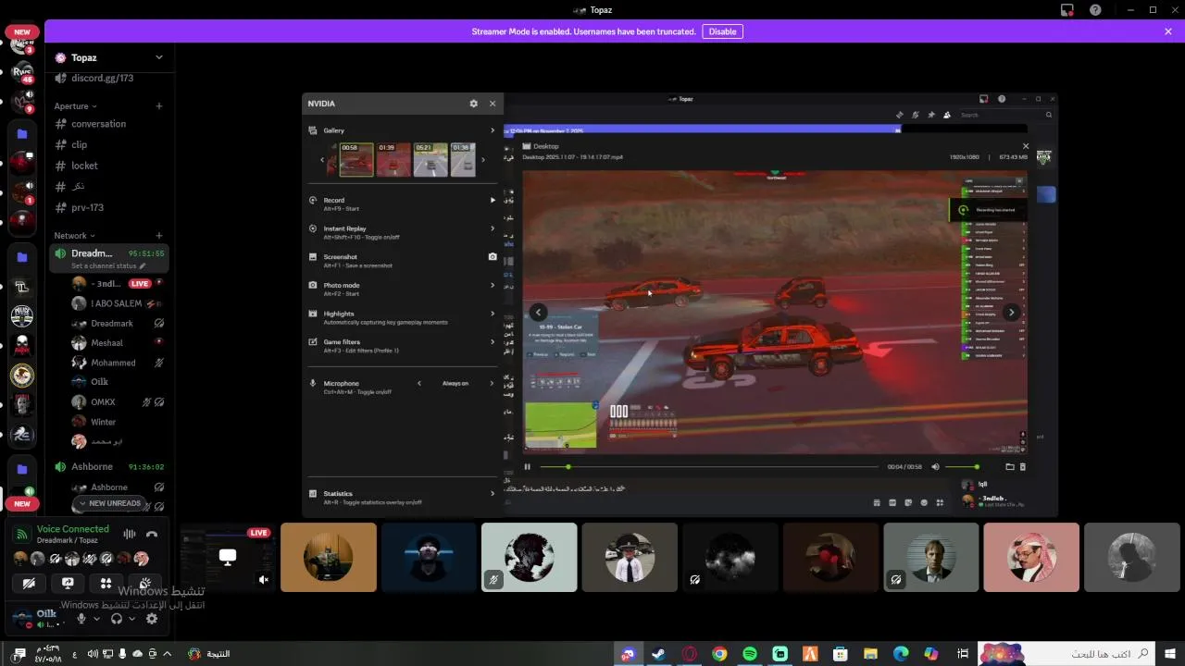Unmute the stream preview speaker icon
Screen dimensions: 1185x666
264,580
